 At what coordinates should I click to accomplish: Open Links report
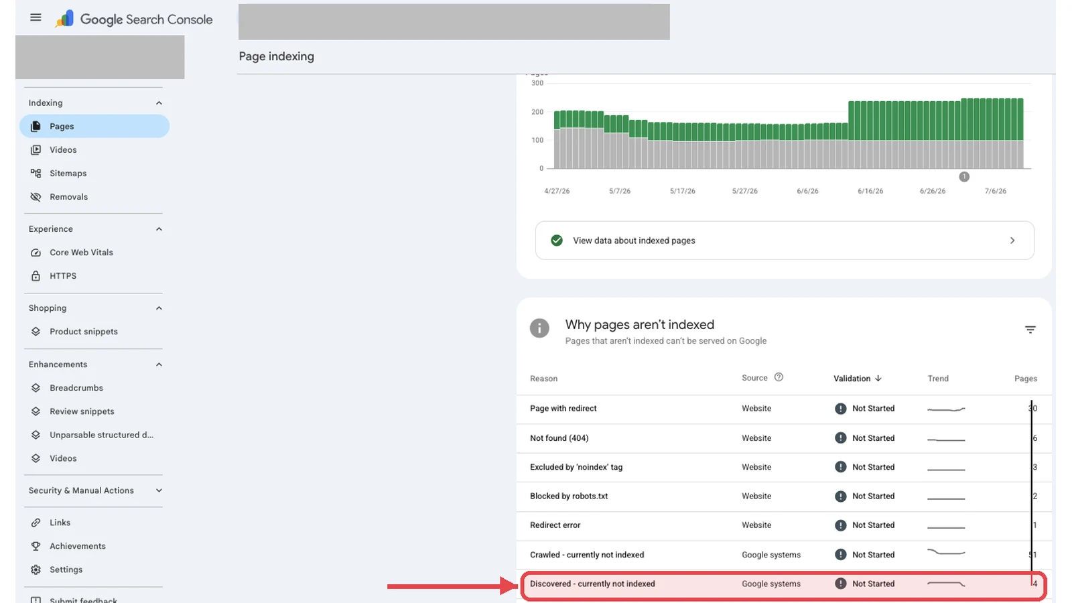(94, 522)
